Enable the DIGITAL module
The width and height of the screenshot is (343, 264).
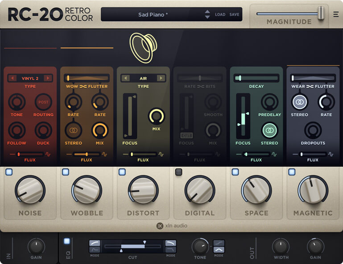tap(179, 172)
